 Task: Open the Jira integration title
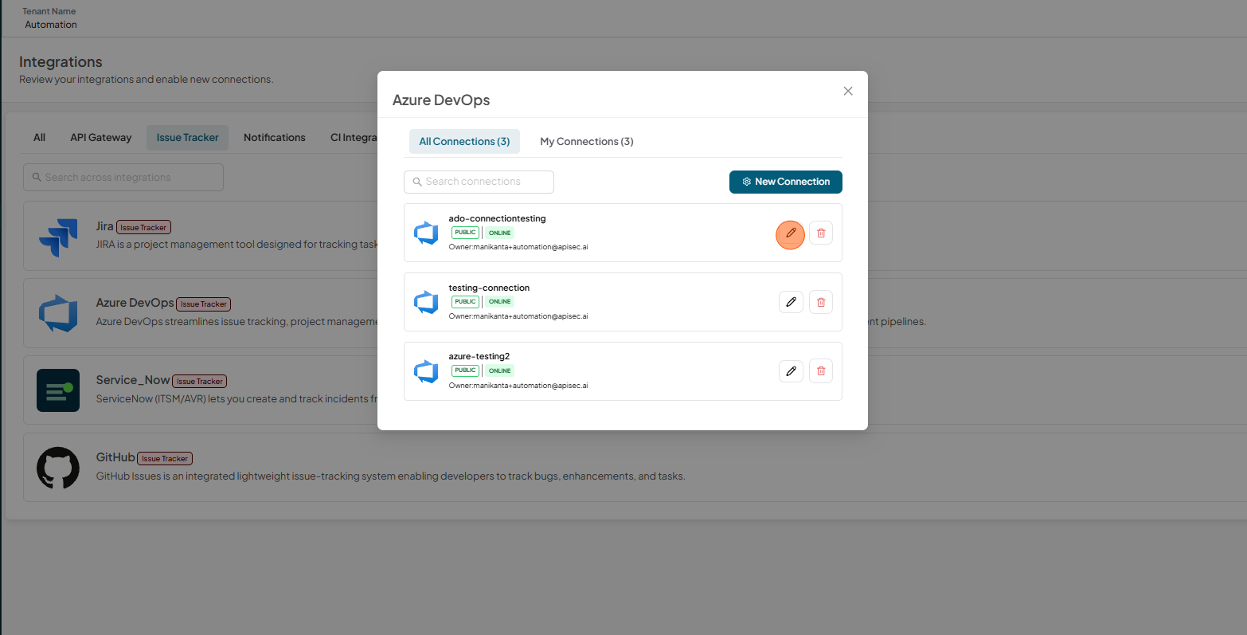[105, 226]
